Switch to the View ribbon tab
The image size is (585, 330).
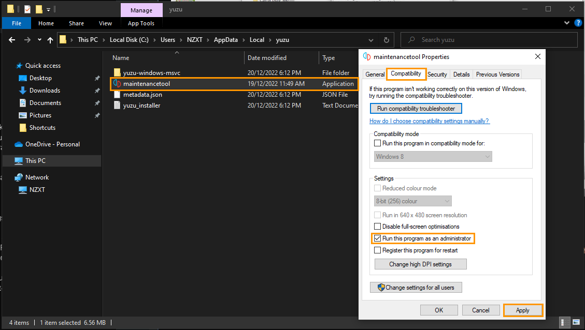105,23
